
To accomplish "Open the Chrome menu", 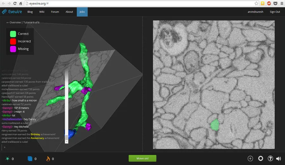I will [282, 3].
